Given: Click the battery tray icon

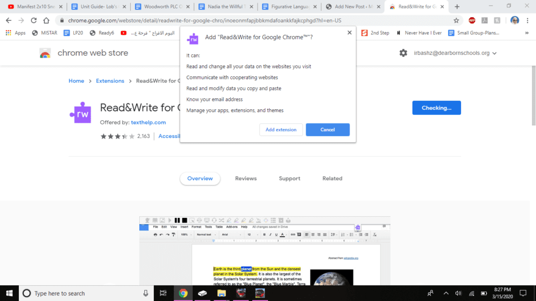Looking at the screenshot, I should 484,293.
